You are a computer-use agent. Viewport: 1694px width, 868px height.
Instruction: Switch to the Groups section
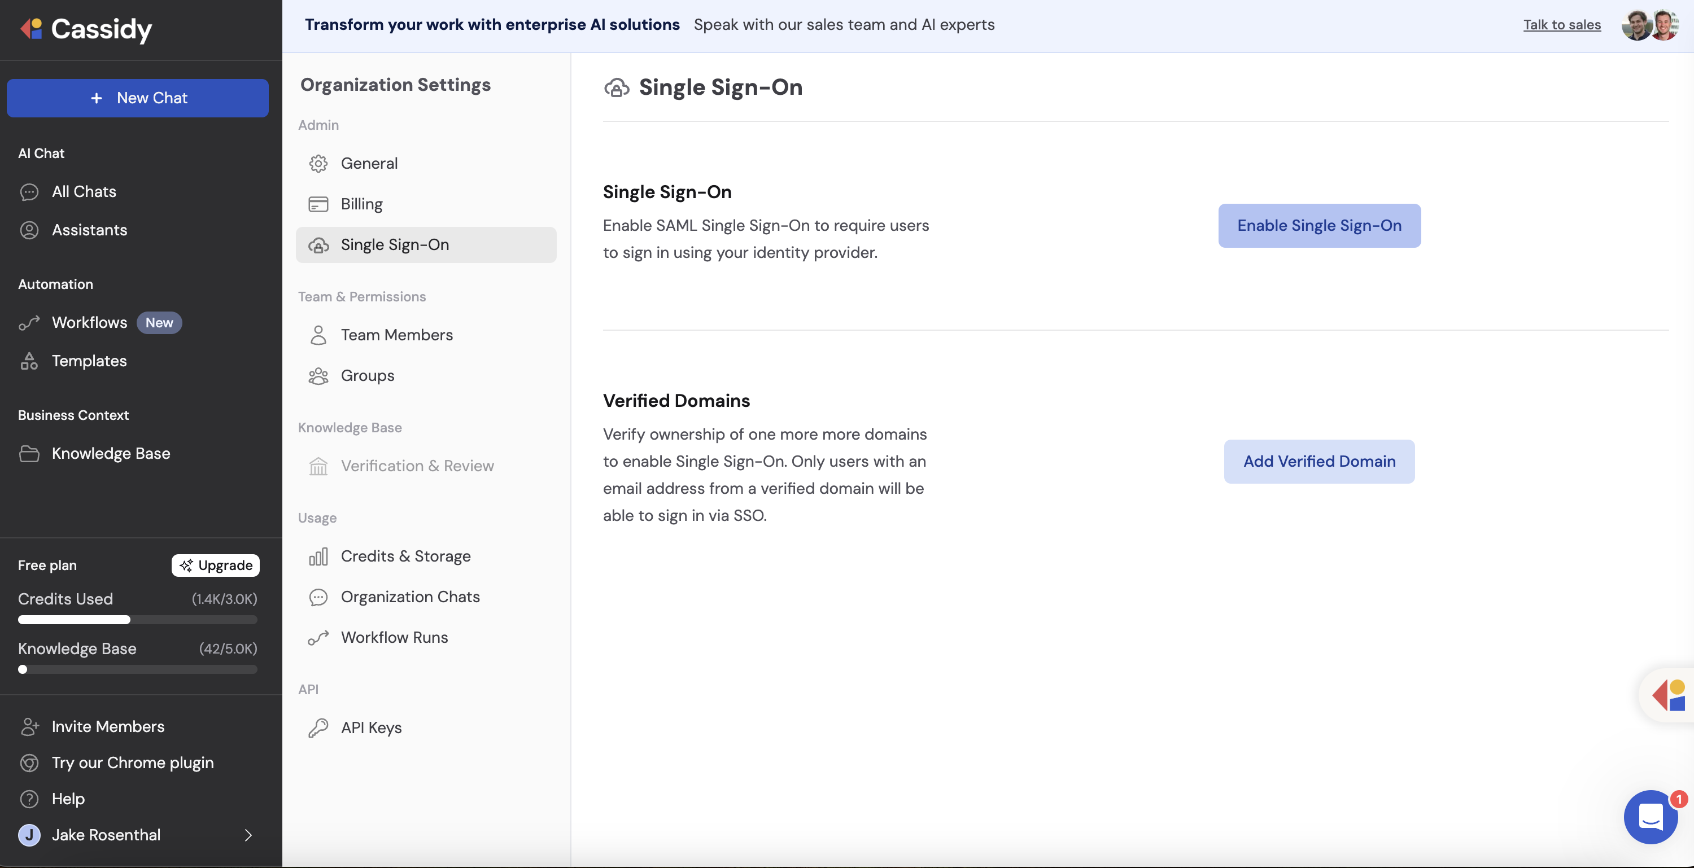pyautogui.click(x=366, y=376)
